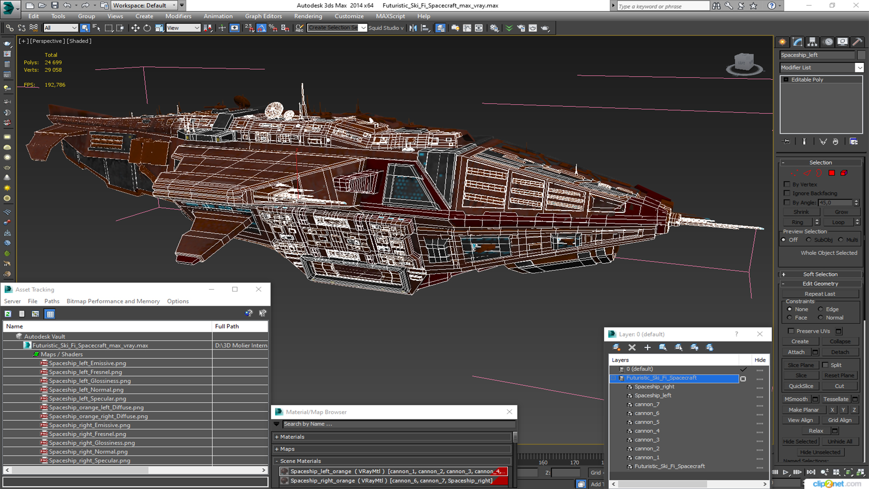The width and height of the screenshot is (869, 489).
Task: Refresh the Asset Tracking list
Action: pyautogui.click(x=8, y=314)
